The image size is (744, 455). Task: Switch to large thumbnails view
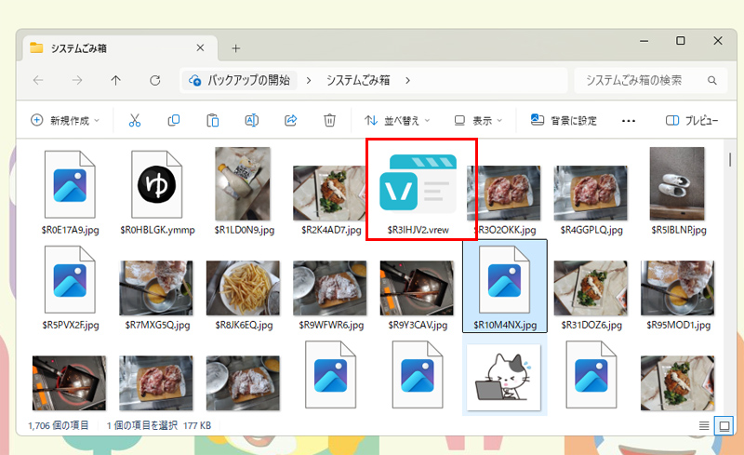coord(724,425)
